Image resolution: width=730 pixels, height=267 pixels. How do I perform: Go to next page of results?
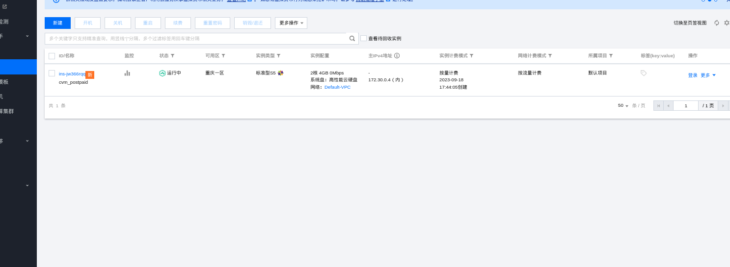[x=723, y=105]
